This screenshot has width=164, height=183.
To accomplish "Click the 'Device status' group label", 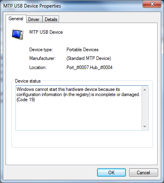I will [28, 81].
